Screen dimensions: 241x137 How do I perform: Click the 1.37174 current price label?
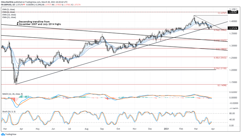pos(233,28)
